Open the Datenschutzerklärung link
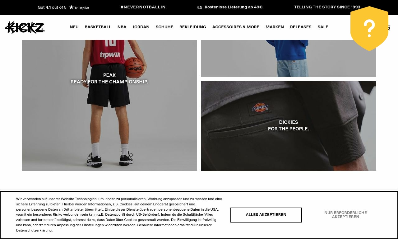 pos(34,230)
